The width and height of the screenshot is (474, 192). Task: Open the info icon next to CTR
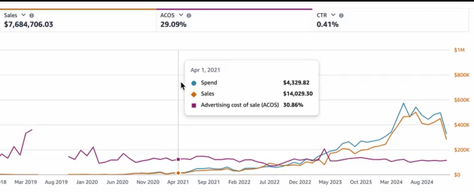341,16
